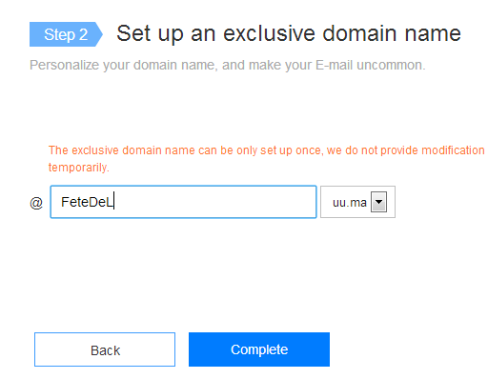Go back using the Back button

105,349
